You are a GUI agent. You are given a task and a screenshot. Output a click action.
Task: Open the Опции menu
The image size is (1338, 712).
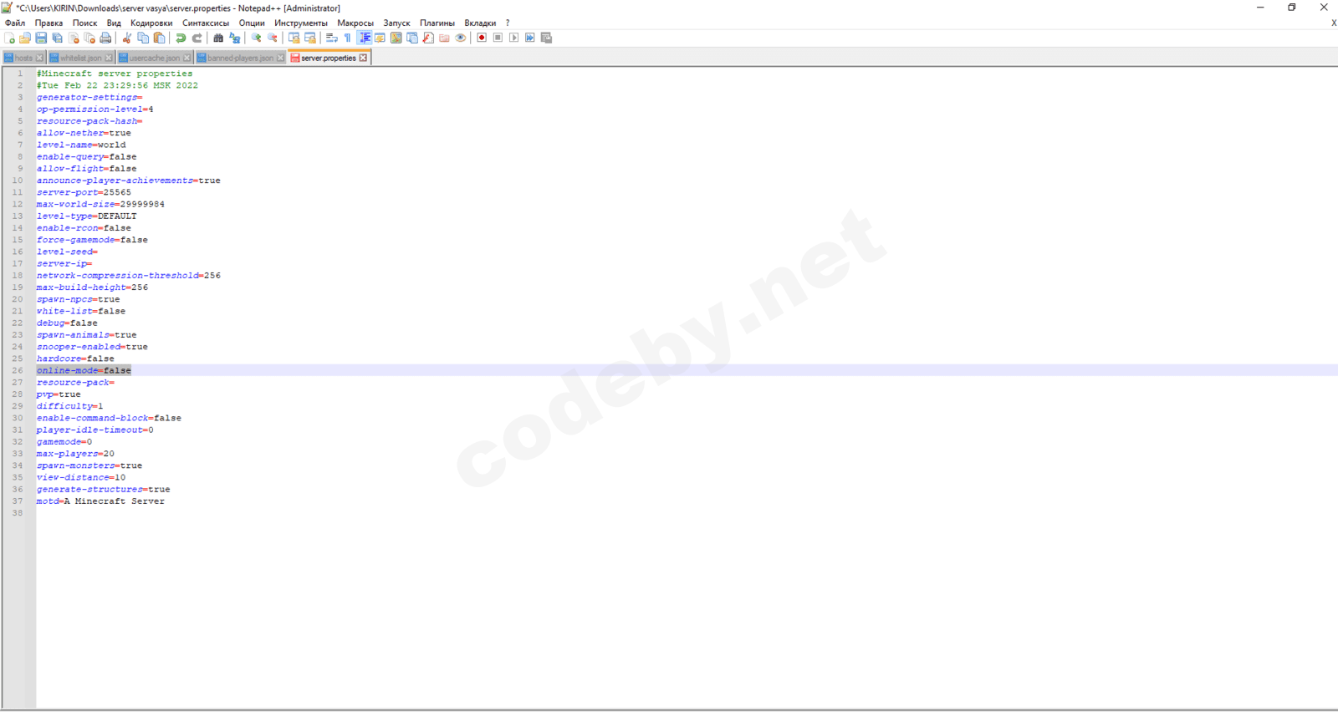tap(252, 23)
